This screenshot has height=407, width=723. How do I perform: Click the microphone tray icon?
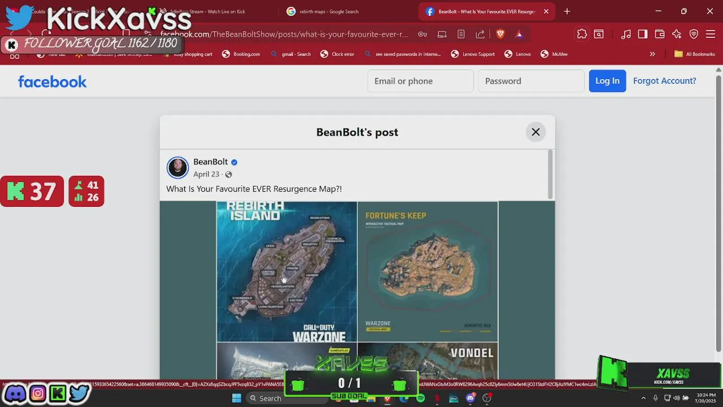(655, 398)
